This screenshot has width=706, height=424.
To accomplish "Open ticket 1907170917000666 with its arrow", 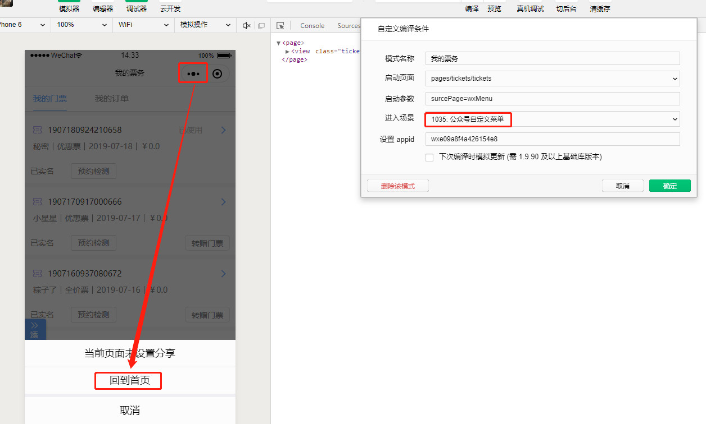I will (x=223, y=202).
